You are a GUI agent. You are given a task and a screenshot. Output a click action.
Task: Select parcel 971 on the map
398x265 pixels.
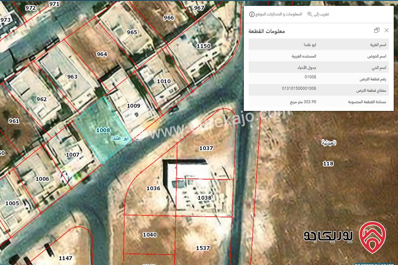[54, 4]
